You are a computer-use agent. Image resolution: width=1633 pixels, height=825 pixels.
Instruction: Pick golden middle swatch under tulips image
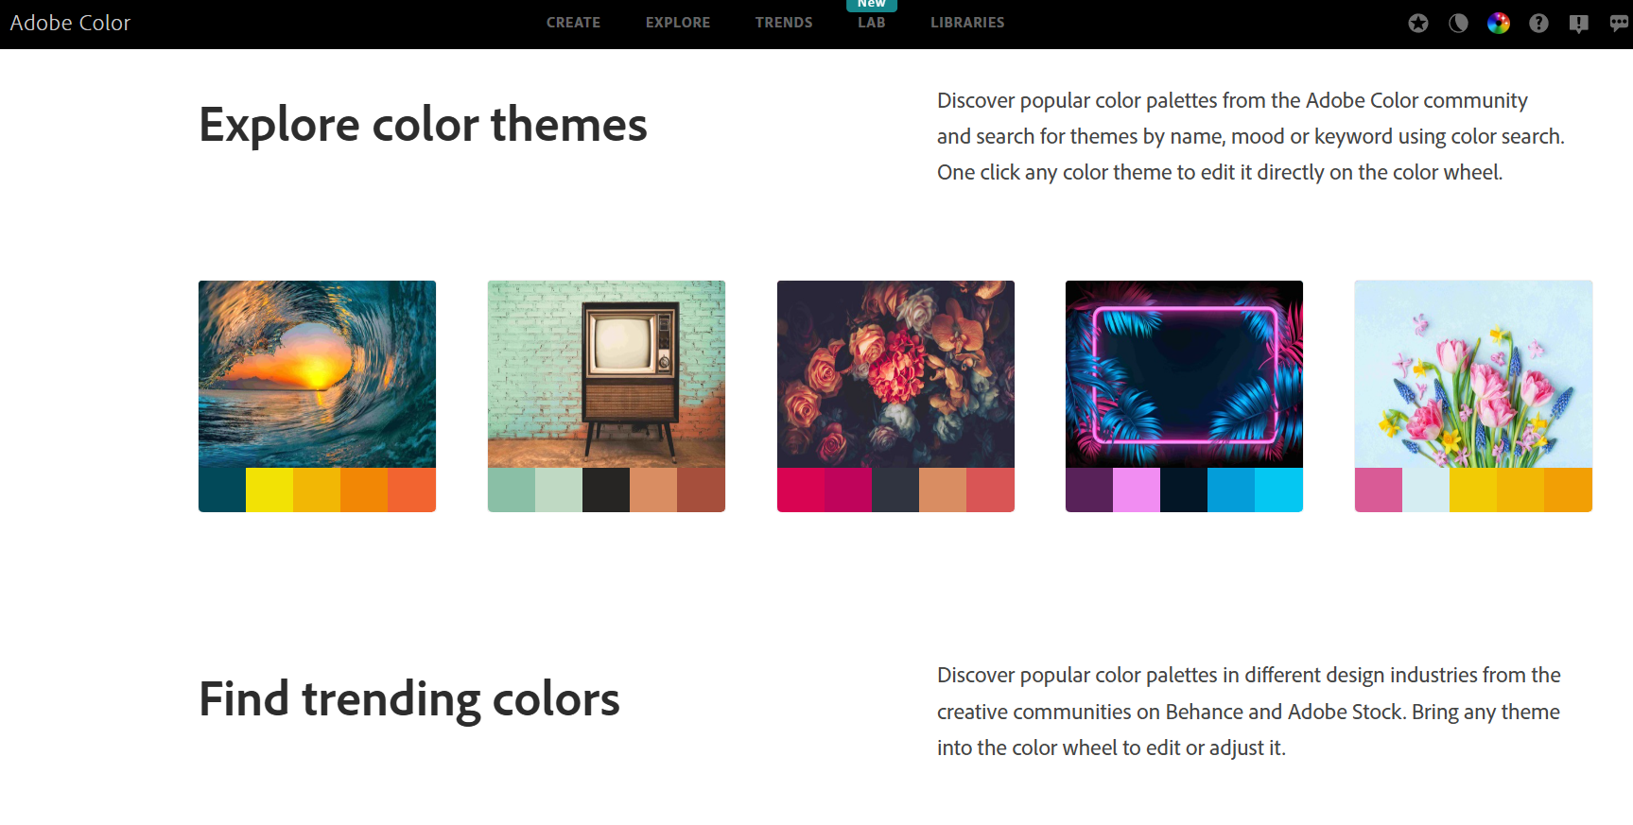pyautogui.click(x=1520, y=490)
